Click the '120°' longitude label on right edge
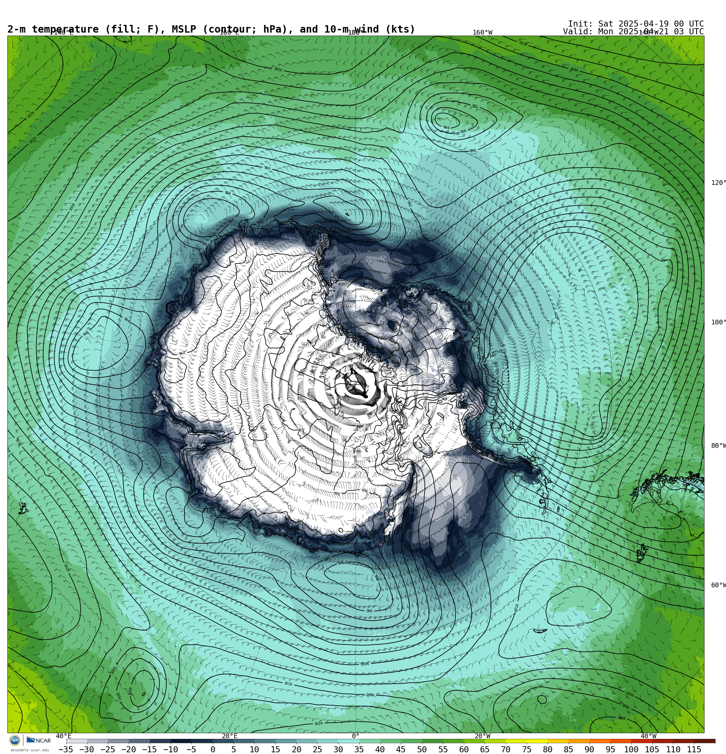Screen dimensions: 726x754 tap(718, 183)
